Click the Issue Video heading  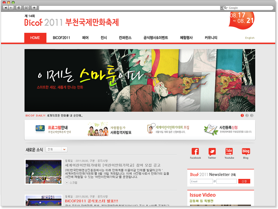pyautogui.click(x=202, y=195)
